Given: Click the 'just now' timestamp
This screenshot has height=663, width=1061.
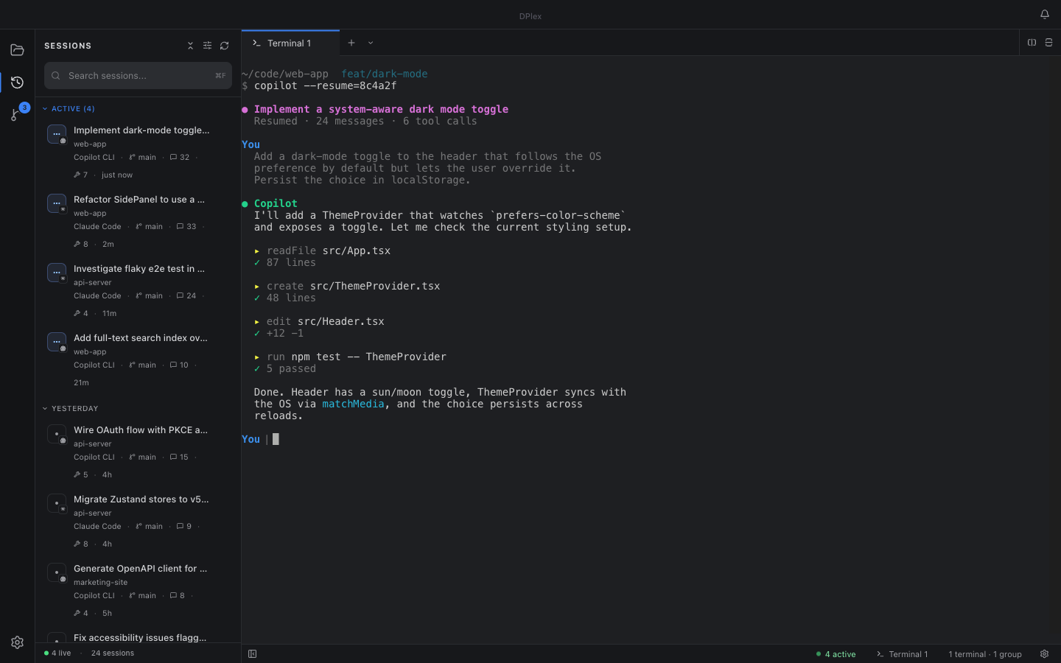Looking at the screenshot, I should 117,175.
